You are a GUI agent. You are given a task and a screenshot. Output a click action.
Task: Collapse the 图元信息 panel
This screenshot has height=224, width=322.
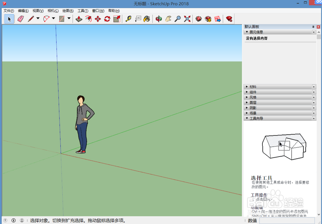tap(247, 32)
